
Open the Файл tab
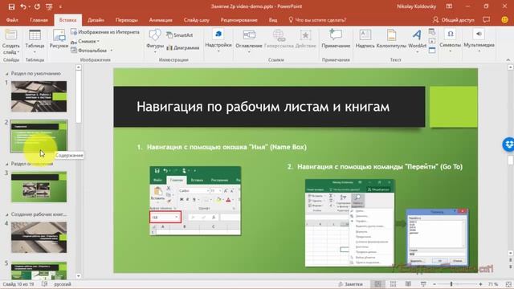tap(12, 20)
